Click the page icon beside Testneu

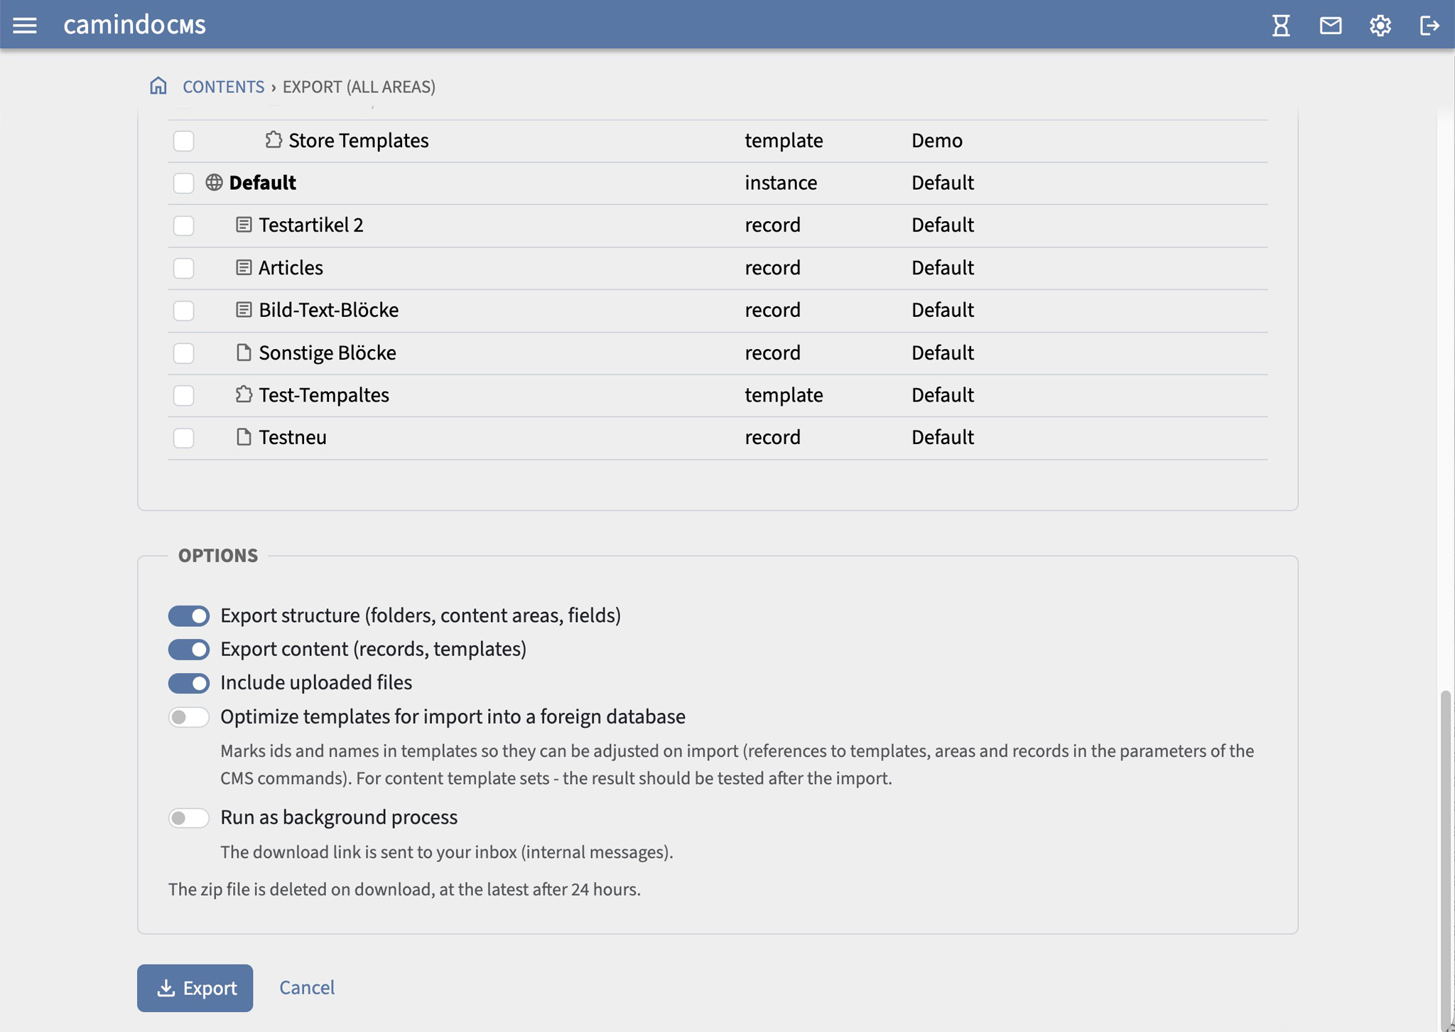(x=244, y=436)
